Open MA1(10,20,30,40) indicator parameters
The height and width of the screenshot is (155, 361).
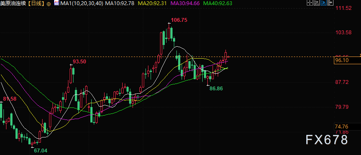[81, 3]
